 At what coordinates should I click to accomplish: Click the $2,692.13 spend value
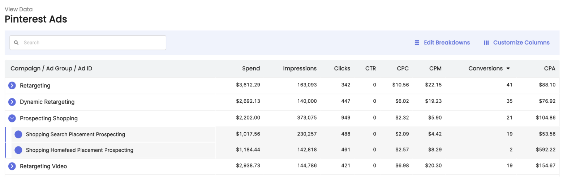click(248, 101)
